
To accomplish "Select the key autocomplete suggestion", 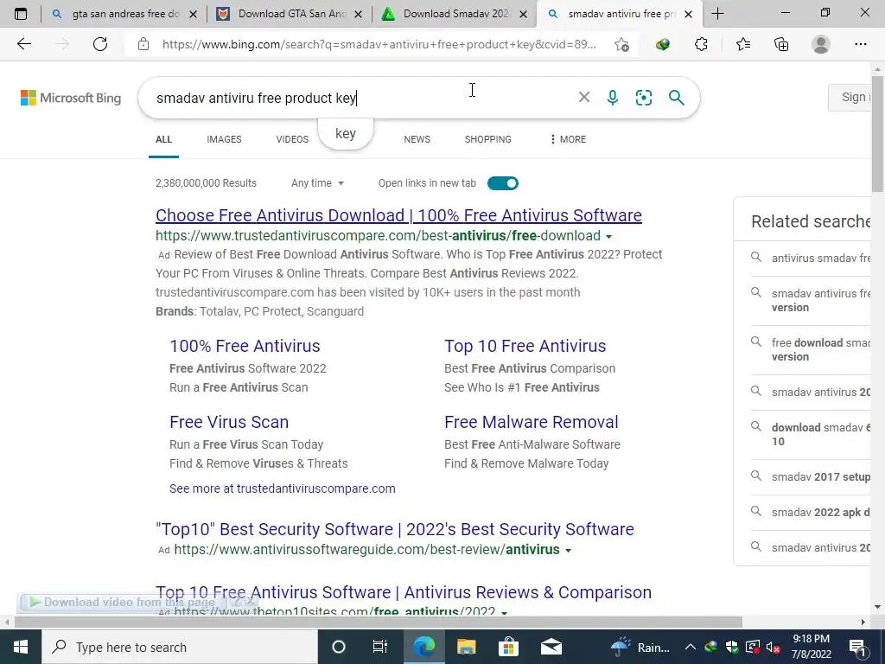I will [346, 134].
